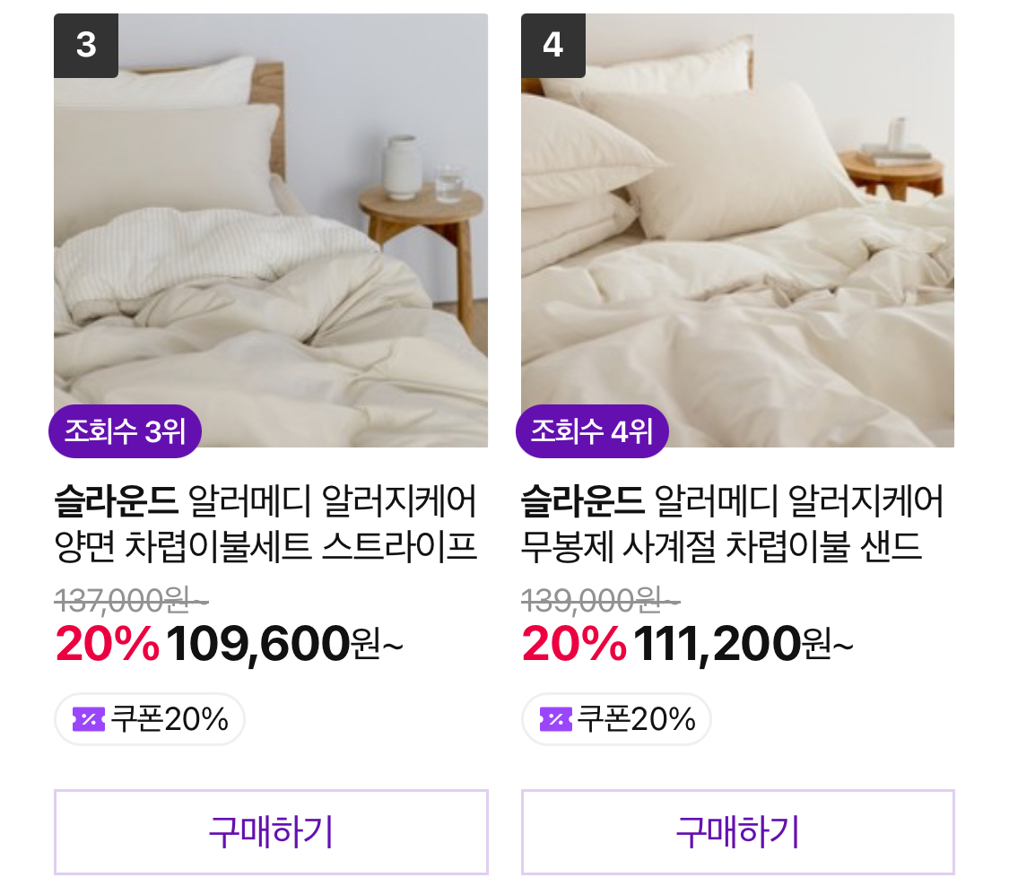
Task: Click the rank 3 number badge
Action: (86, 45)
